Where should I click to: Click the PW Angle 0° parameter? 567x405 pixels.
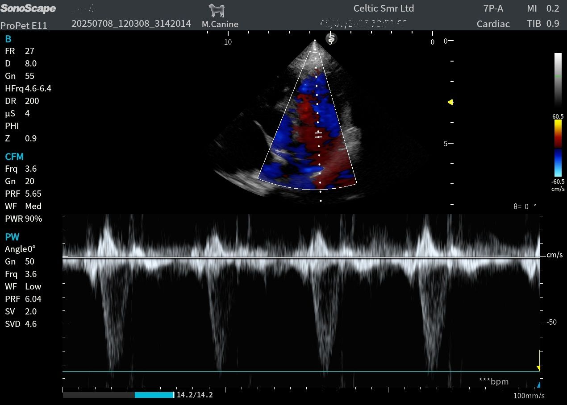(x=20, y=249)
